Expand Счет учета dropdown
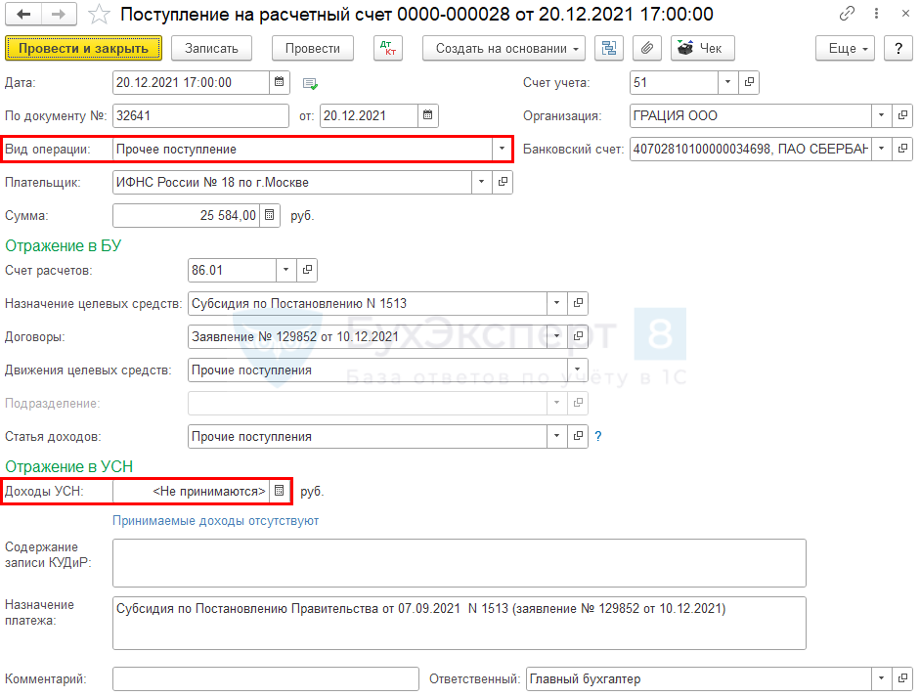 point(727,82)
